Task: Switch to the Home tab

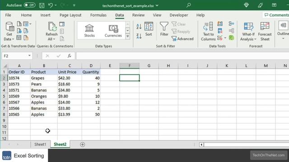Action: [x=26, y=15]
